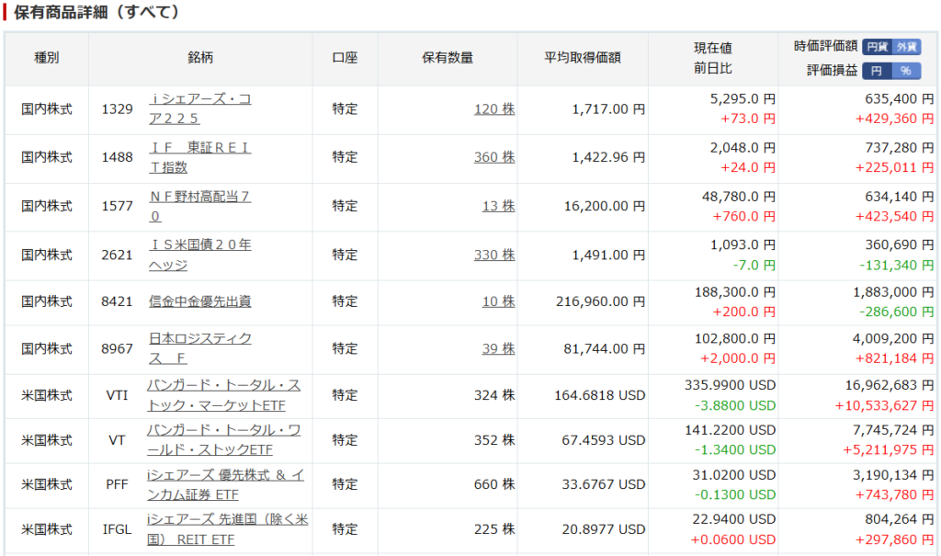Open NF野村高配当70 stock details

200,197
